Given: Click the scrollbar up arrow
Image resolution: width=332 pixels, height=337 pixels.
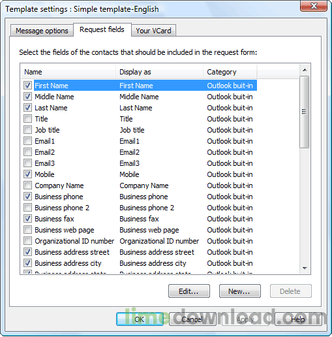Looking at the screenshot, I should pyautogui.click(x=305, y=70).
